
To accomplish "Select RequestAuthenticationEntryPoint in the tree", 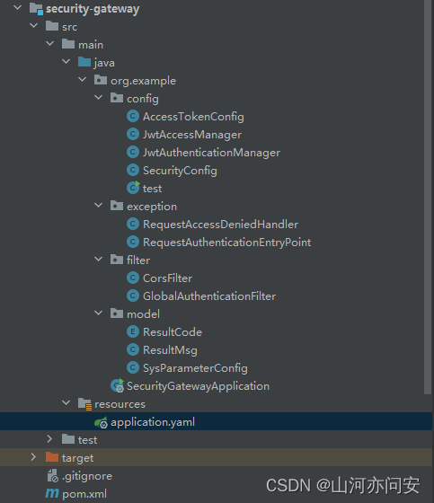I will click(227, 243).
